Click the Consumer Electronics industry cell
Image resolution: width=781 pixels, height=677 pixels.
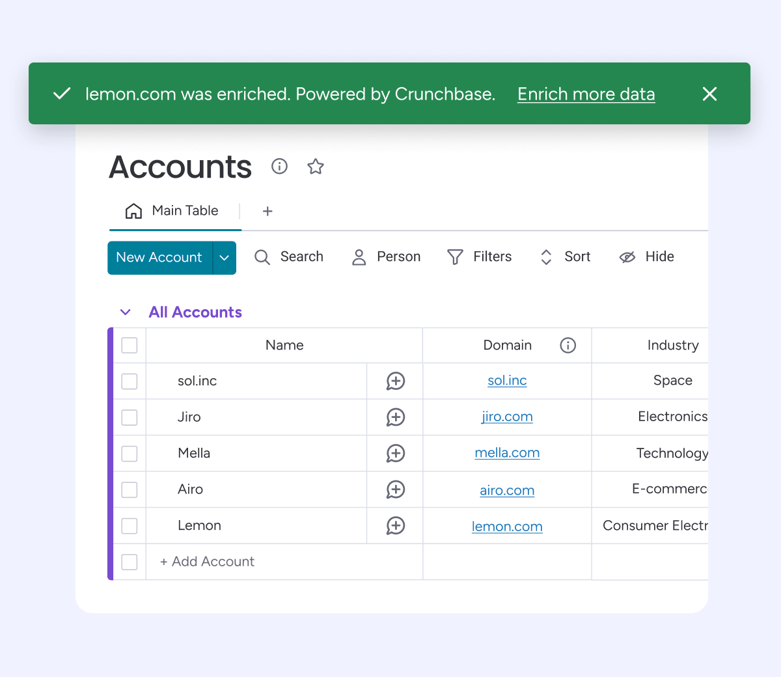pyautogui.click(x=650, y=525)
